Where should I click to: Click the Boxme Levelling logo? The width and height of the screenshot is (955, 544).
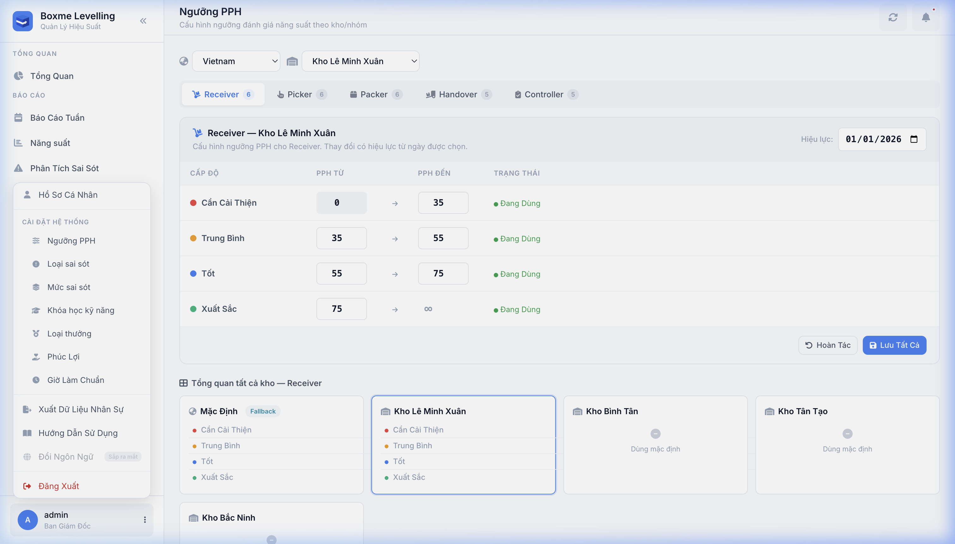pos(22,21)
